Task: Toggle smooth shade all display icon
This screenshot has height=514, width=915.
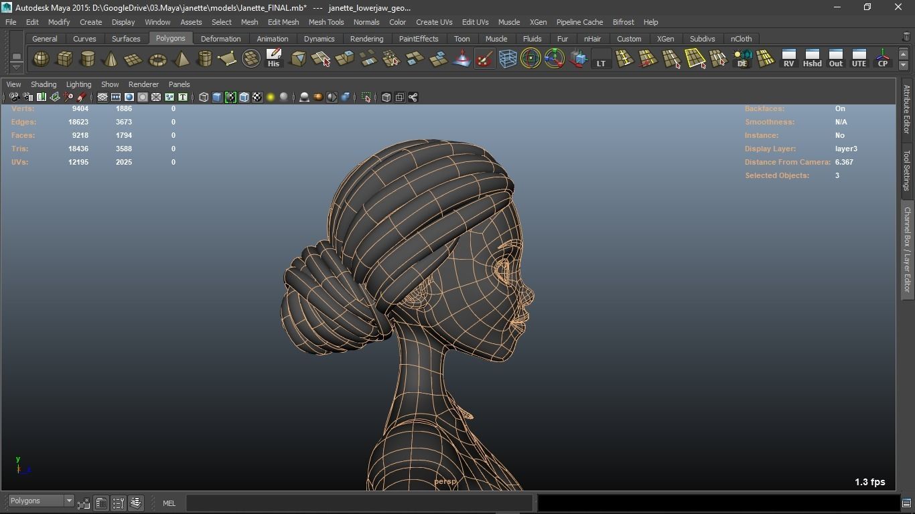Action: pos(217,97)
